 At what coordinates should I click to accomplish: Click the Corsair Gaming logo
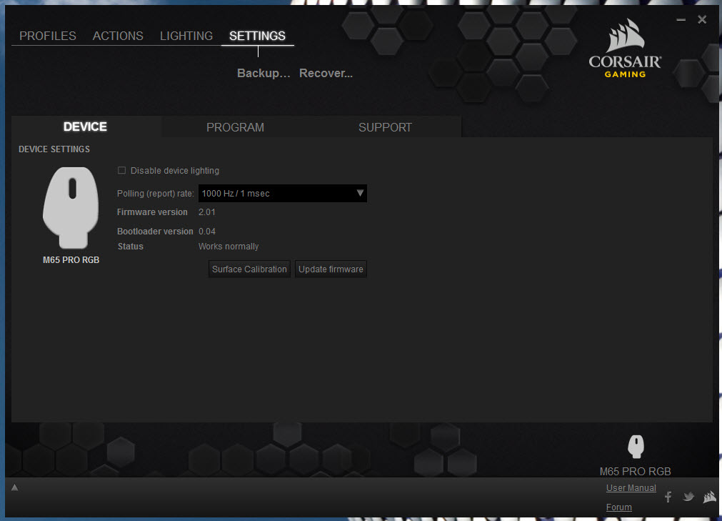[x=625, y=49]
